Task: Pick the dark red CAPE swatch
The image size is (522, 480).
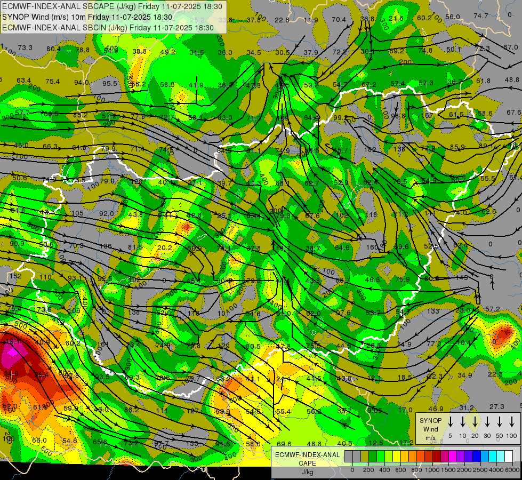Action: tap(437, 456)
